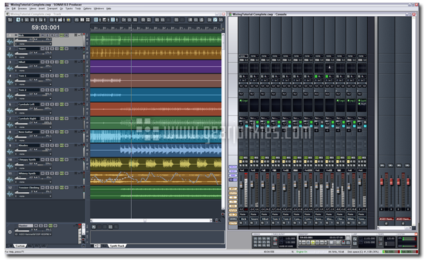Click the Master bus name field
This screenshot has height=261, width=424.
(x=25, y=226)
